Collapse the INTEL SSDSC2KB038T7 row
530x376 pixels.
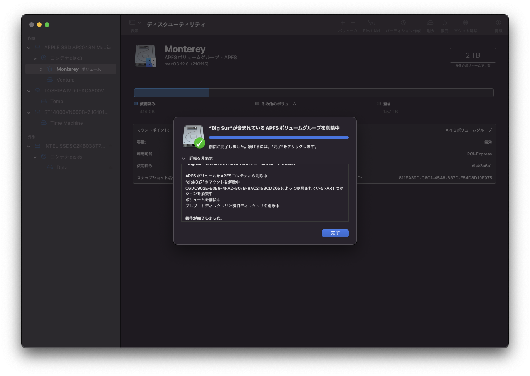point(29,146)
